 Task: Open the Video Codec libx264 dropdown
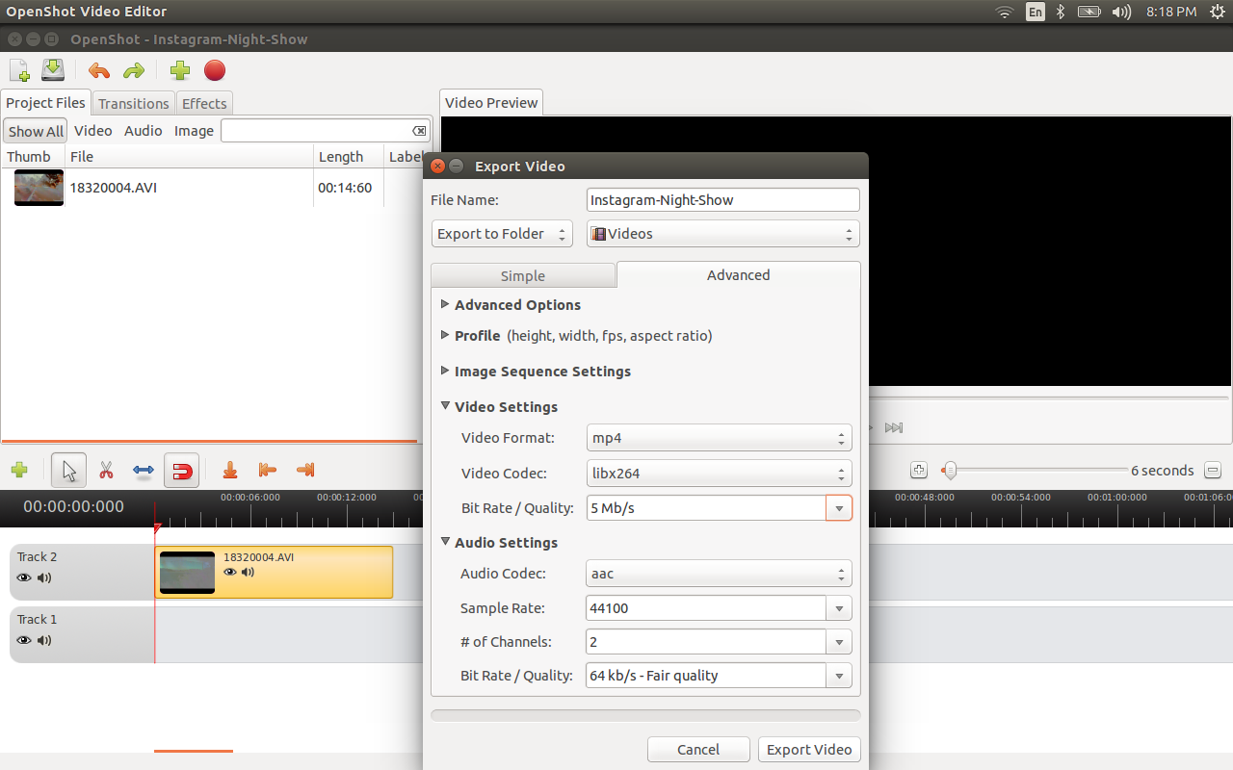[720, 474]
